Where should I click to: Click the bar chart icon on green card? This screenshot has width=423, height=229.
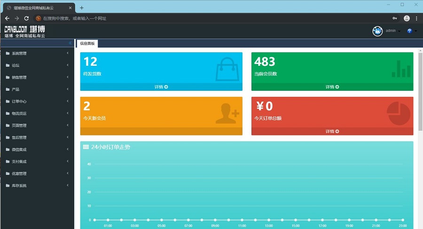click(x=401, y=69)
